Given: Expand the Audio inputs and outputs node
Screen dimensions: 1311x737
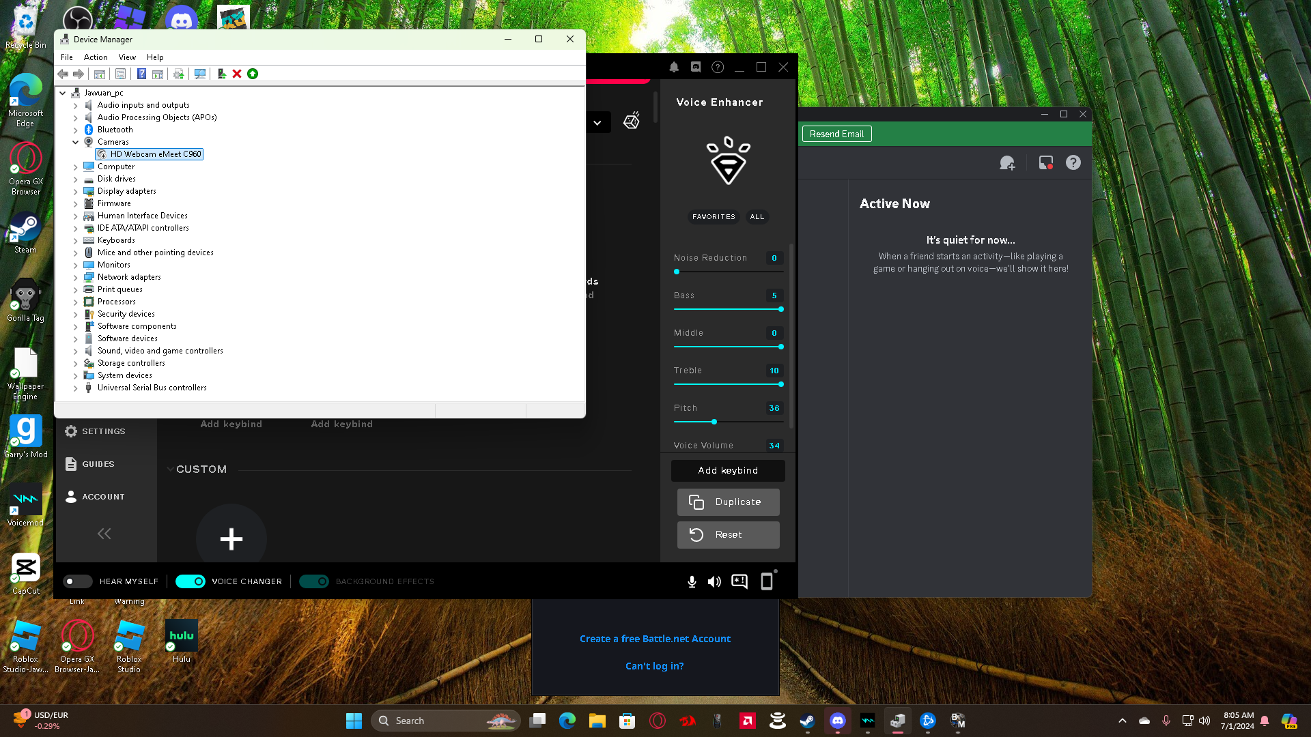Looking at the screenshot, I should pos(76,105).
